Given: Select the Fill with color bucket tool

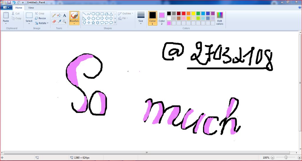Looking at the screenshot, I should pos(59,15).
